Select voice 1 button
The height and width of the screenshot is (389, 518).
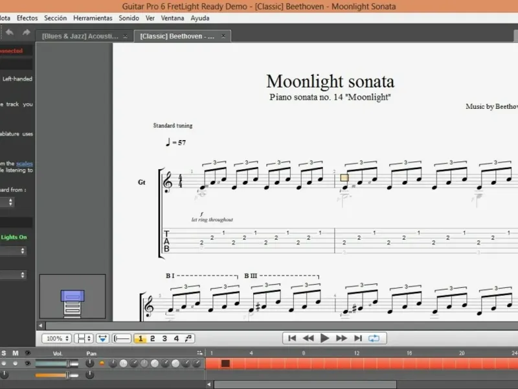pyautogui.click(x=141, y=338)
